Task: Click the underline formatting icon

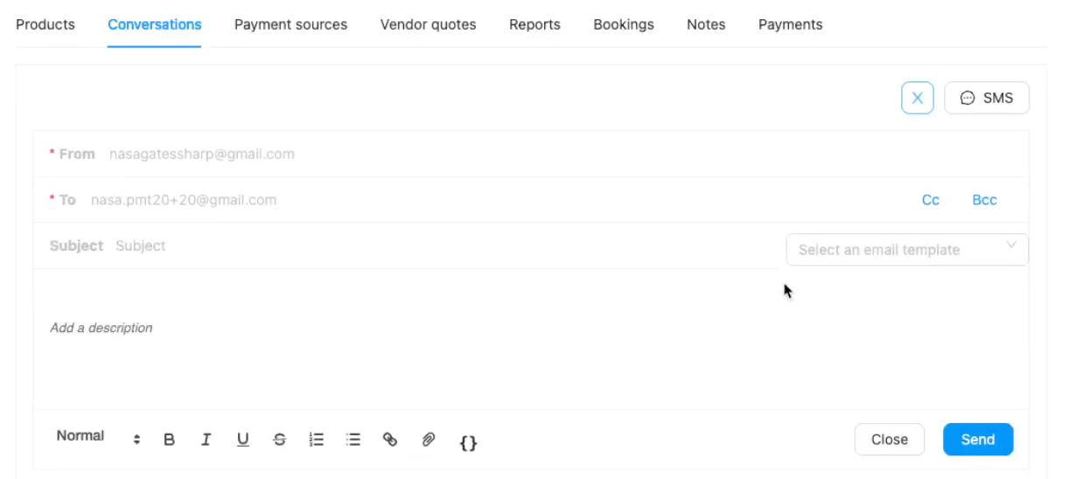Action: [243, 440]
